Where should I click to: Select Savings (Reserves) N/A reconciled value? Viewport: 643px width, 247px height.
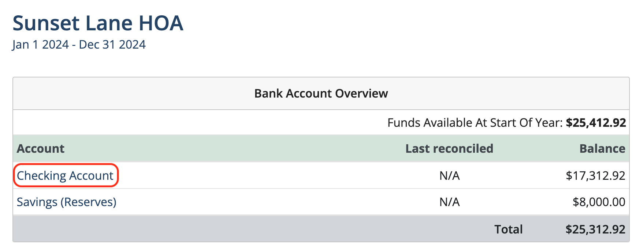pyautogui.click(x=449, y=202)
